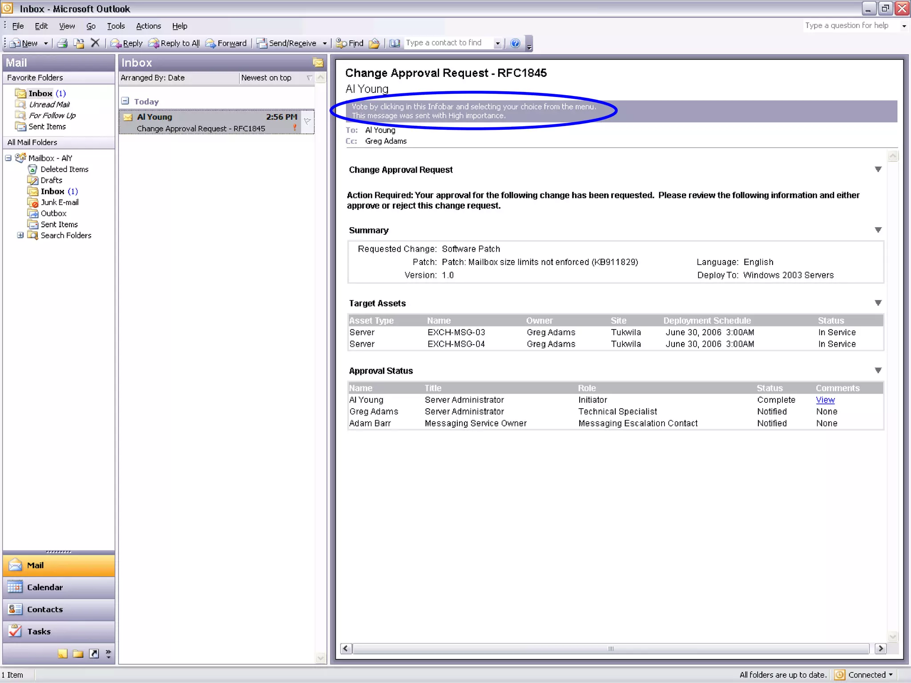911x683 pixels.
Task: Toggle follow-up flag on Al Young message
Action: pos(307,121)
